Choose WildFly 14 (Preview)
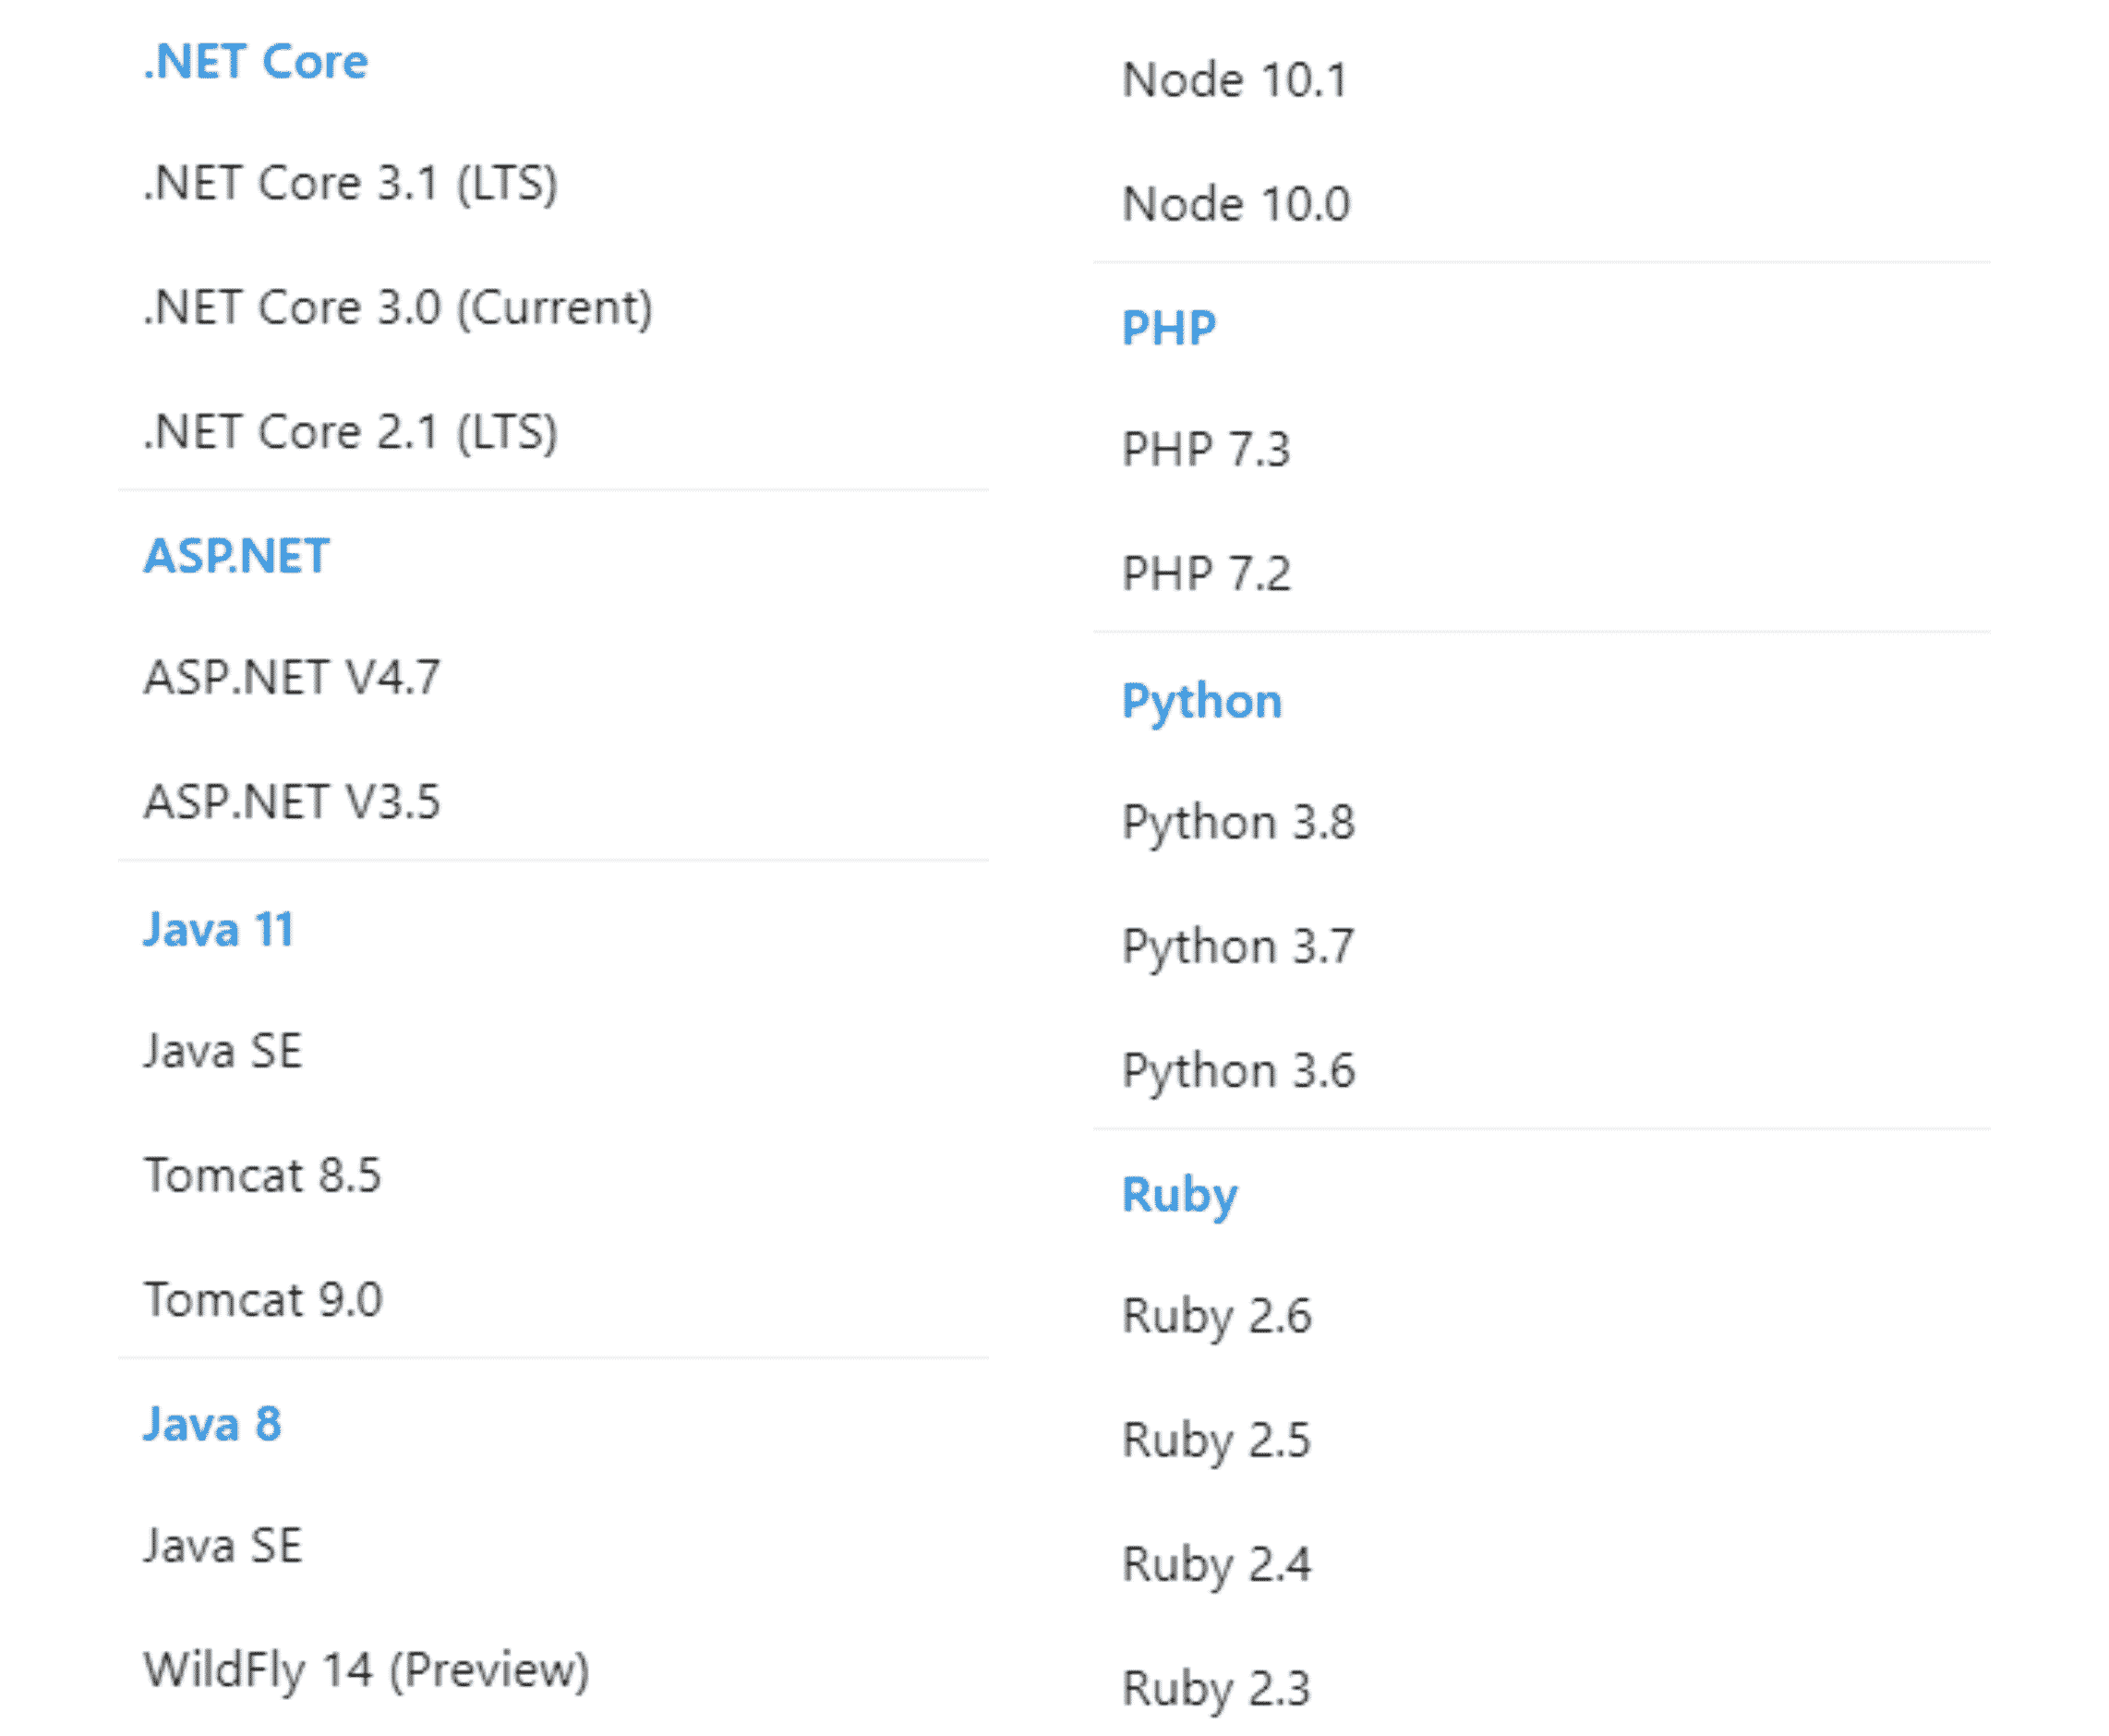This screenshot has width=2109, height=1736. [x=366, y=1669]
